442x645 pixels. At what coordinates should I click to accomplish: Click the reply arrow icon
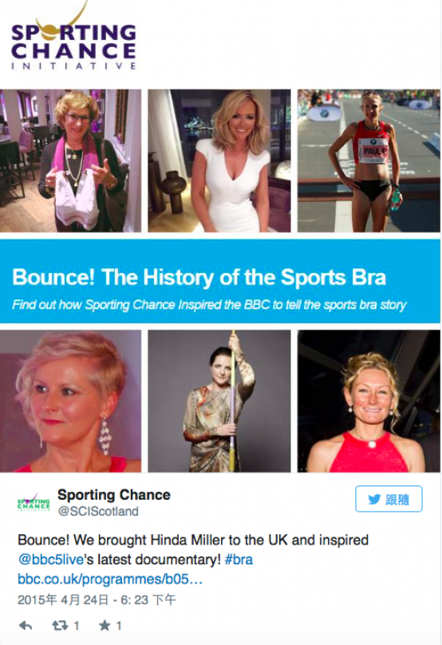[x=26, y=626]
